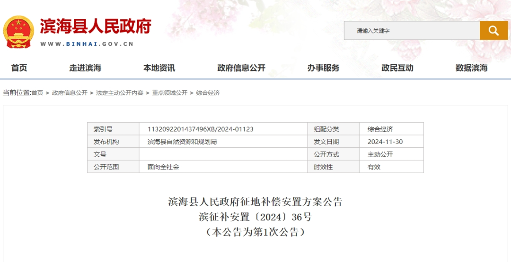Click 法定主动公开内容 breadcrumb link

tap(120, 93)
